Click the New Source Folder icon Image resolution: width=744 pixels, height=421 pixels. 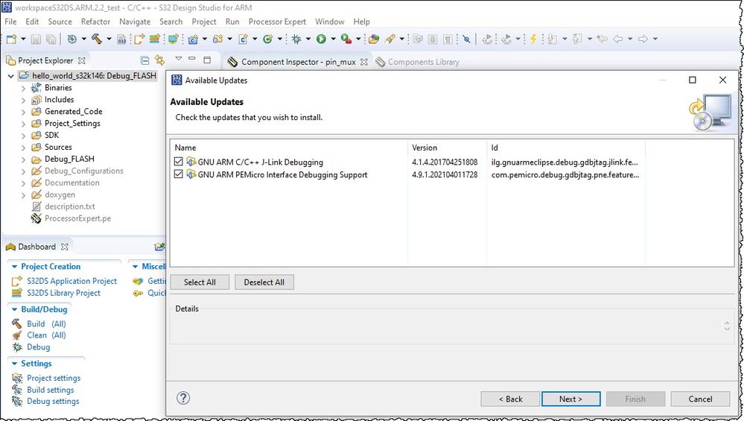[217, 39]
